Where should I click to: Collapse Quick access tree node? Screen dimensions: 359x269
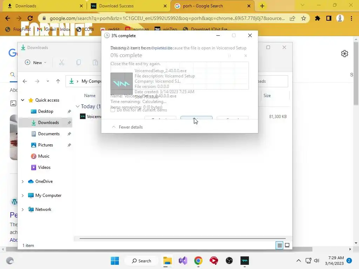click(x=23, y=100)
